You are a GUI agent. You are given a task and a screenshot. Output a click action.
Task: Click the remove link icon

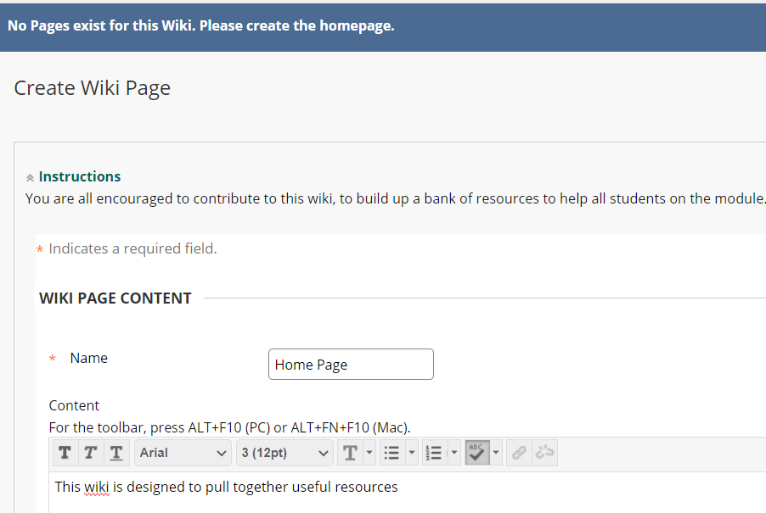544,453
